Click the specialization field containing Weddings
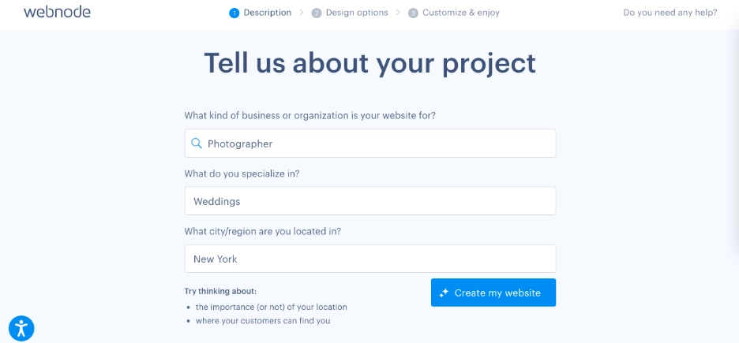 (x=370, y=201)
